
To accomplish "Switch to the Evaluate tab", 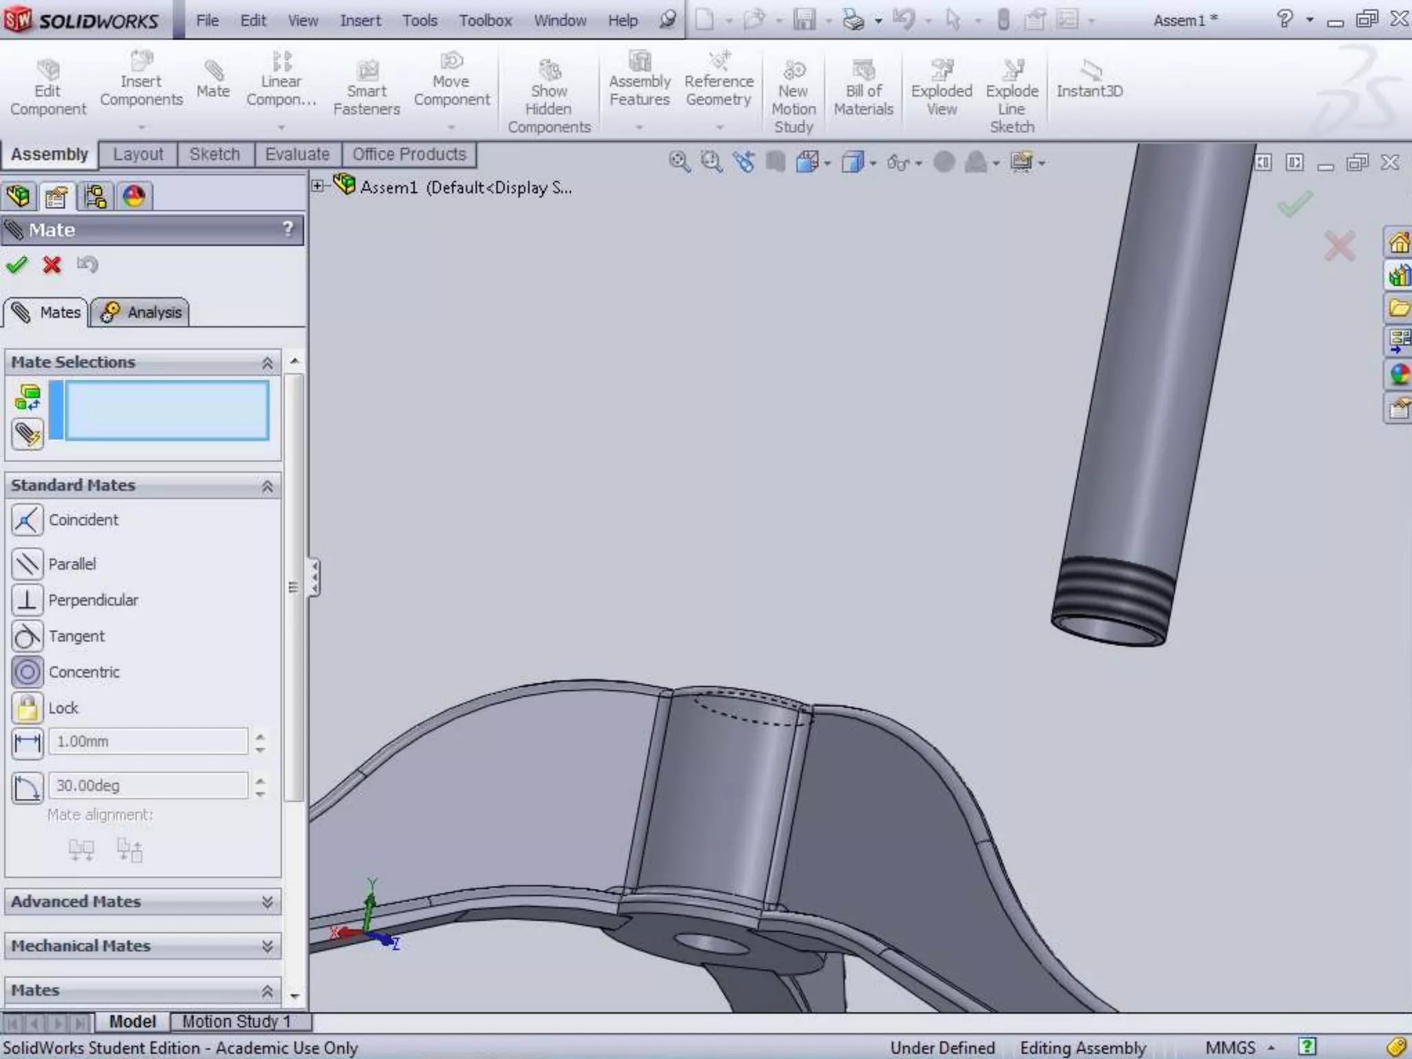I will tap(297, 154).
